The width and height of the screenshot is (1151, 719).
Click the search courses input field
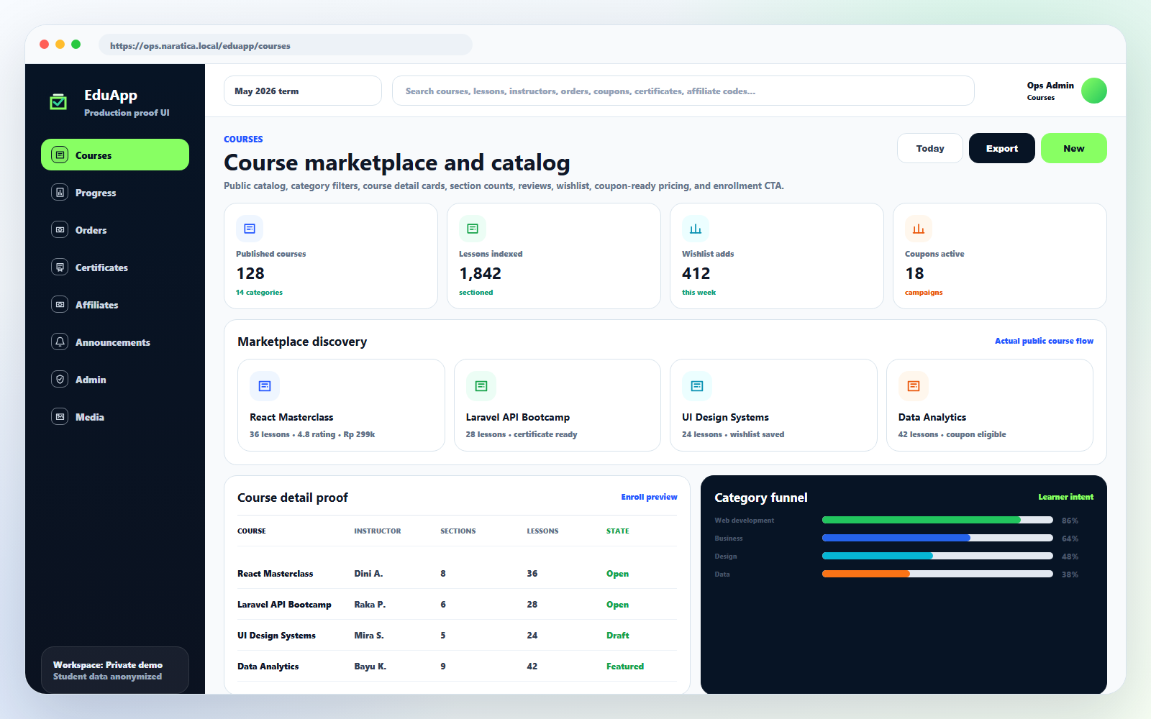pos(683,91)
